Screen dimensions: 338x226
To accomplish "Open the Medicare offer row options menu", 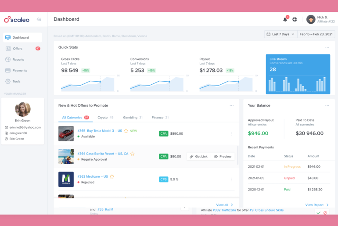I will point(231,179).
